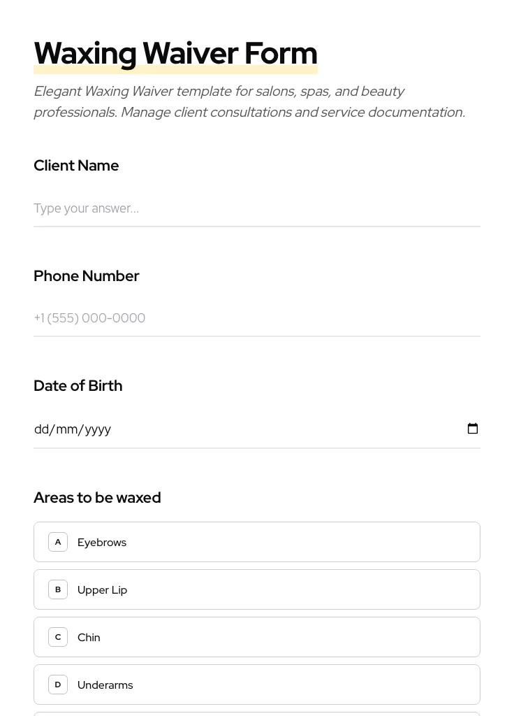Image resolution: width=514 pixels, height=716 pixels.
Task: Select the day portion of the date field
Action: [x=41, y=429]
